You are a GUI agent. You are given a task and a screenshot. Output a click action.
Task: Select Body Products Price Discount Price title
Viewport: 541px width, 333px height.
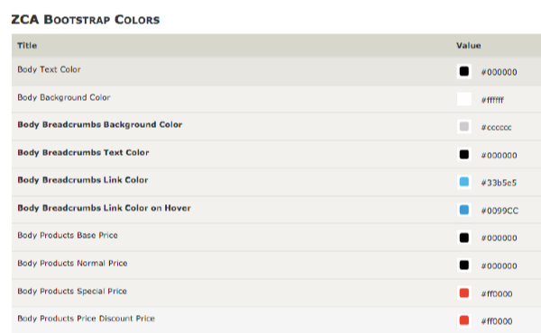click(86, 319)
